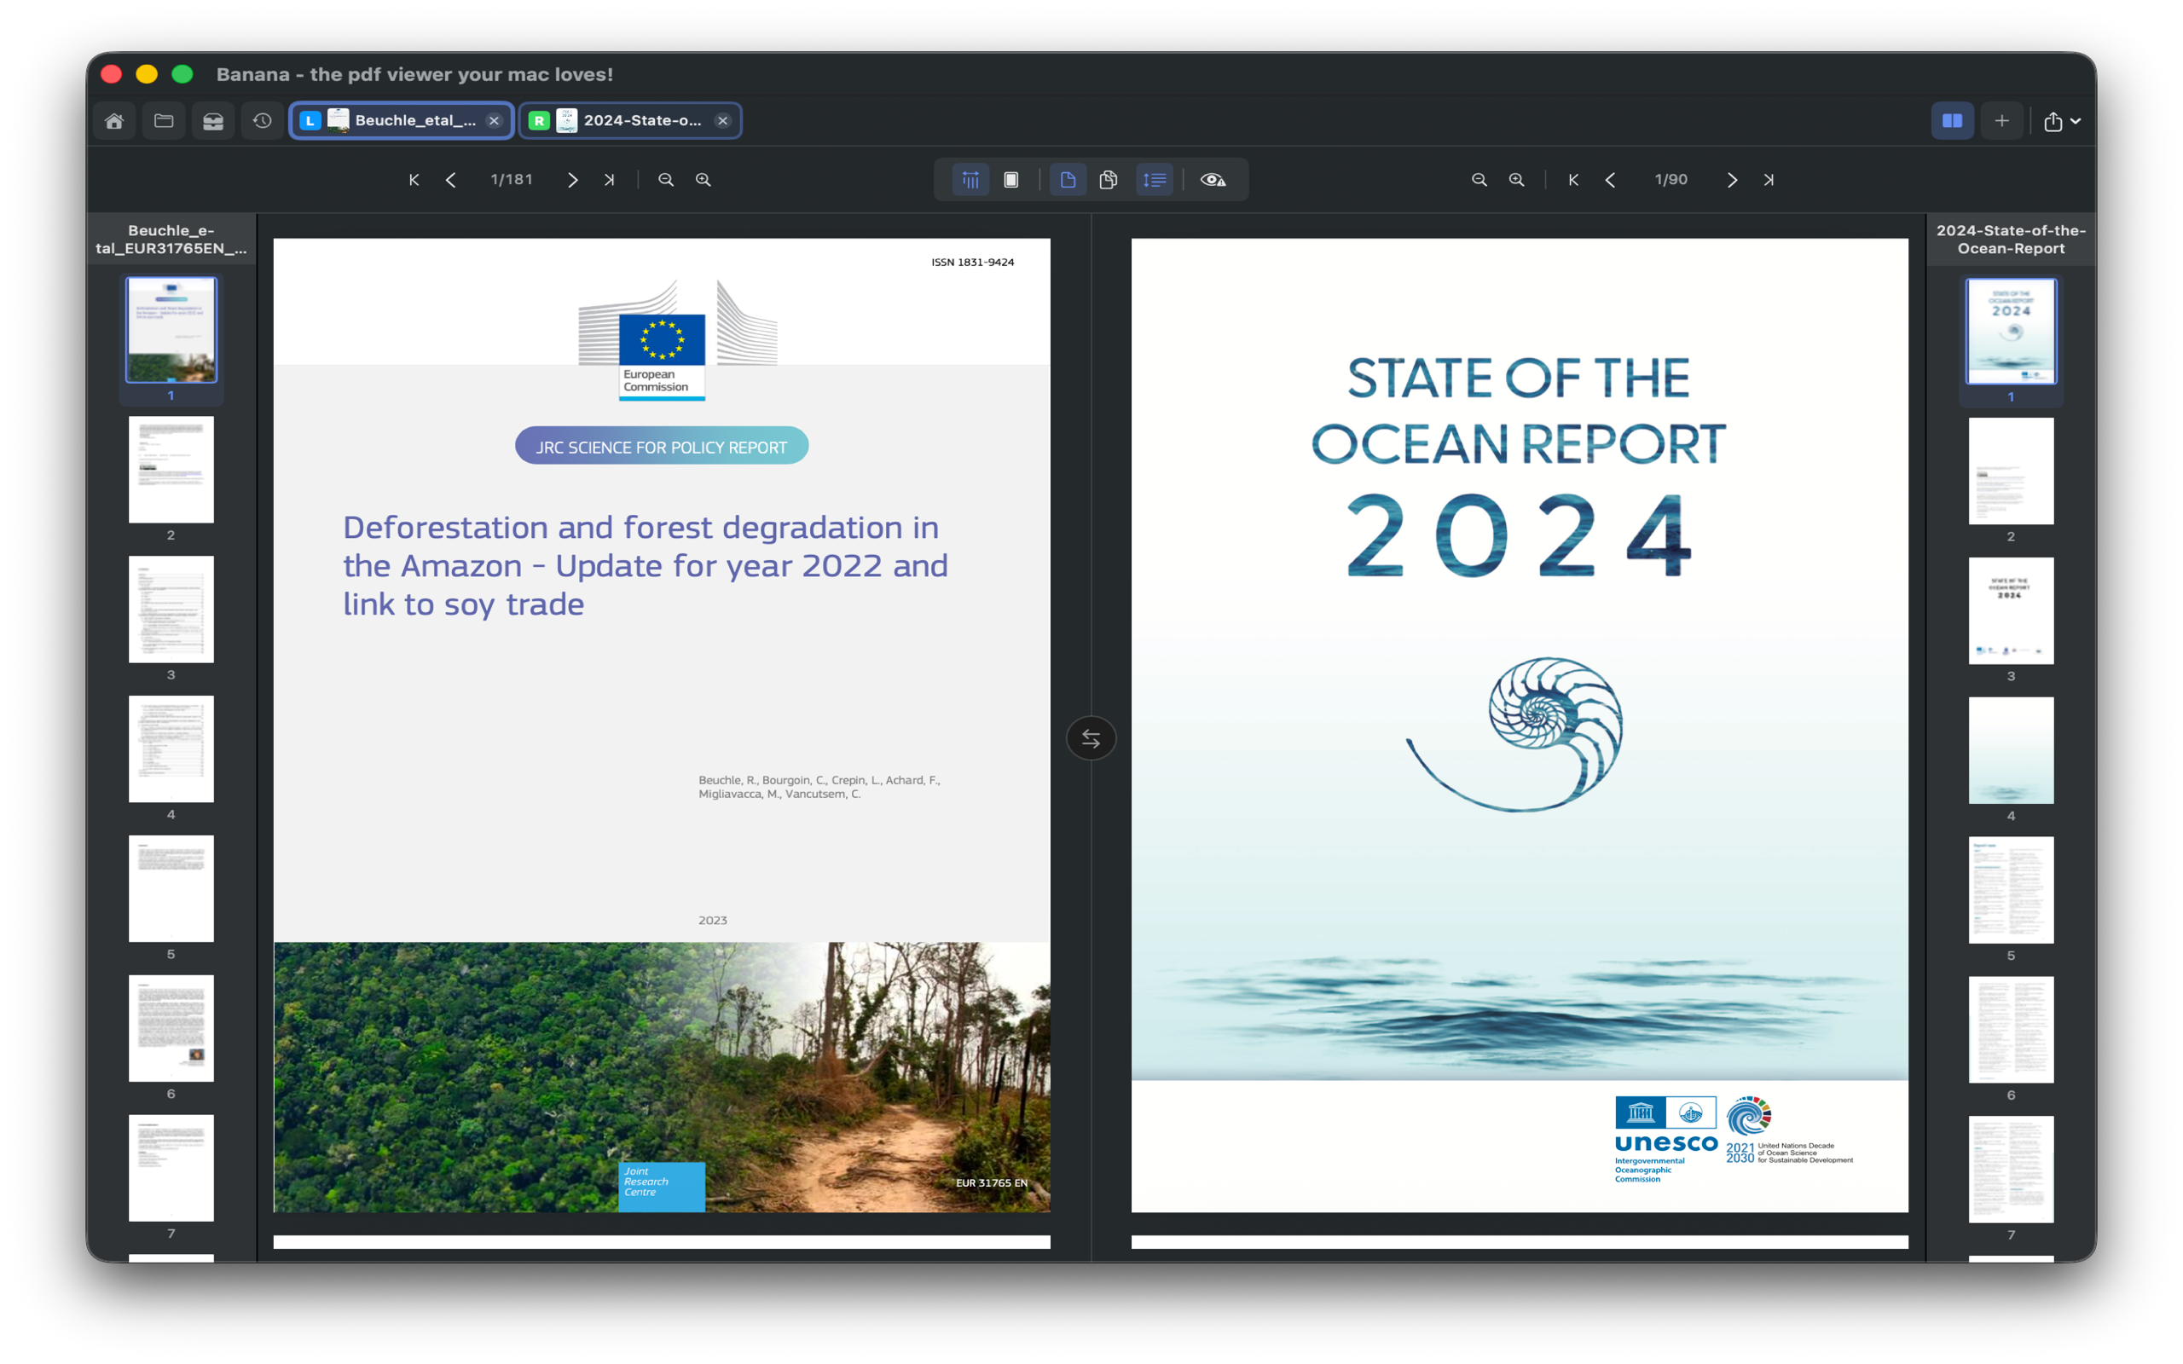This screenshot has height=1364, width=2183.
Task: Go to next page in right document
Action: pyautogui.click(x=1732, y=180)
